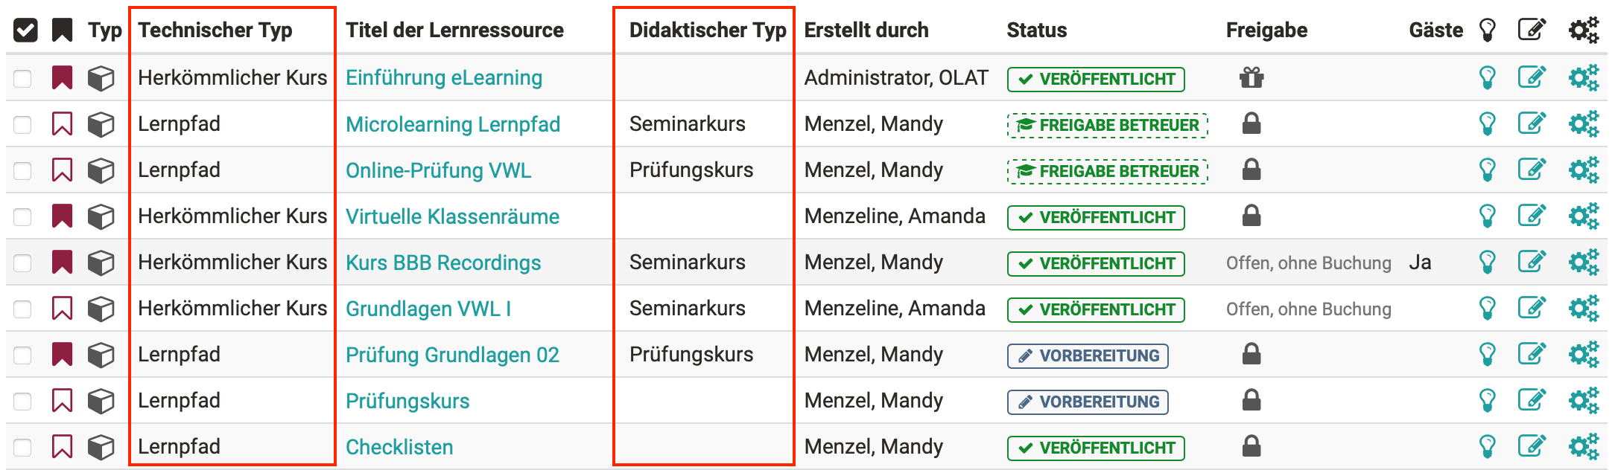Open table settings gears in header
The image size is (1618, 470).
coord(1584,30)
